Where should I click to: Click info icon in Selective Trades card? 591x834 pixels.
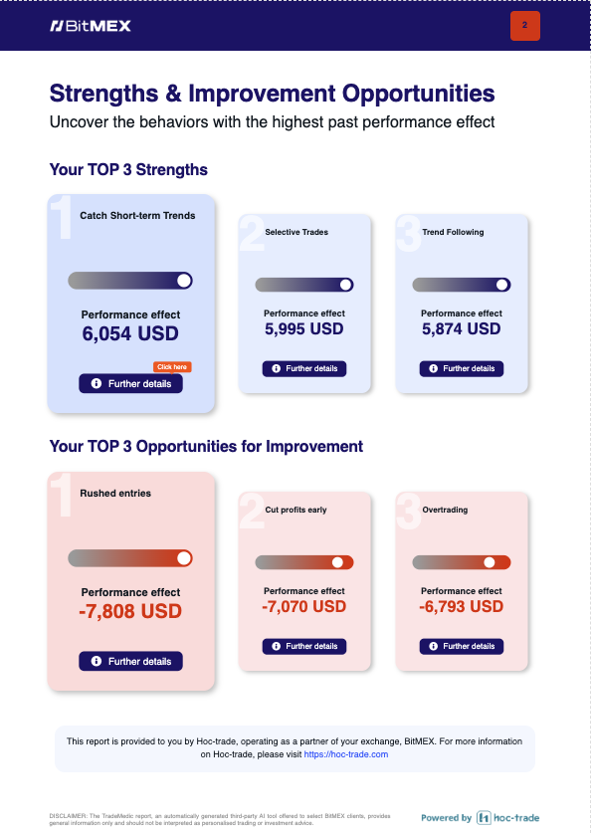click(x=276, y=368)
